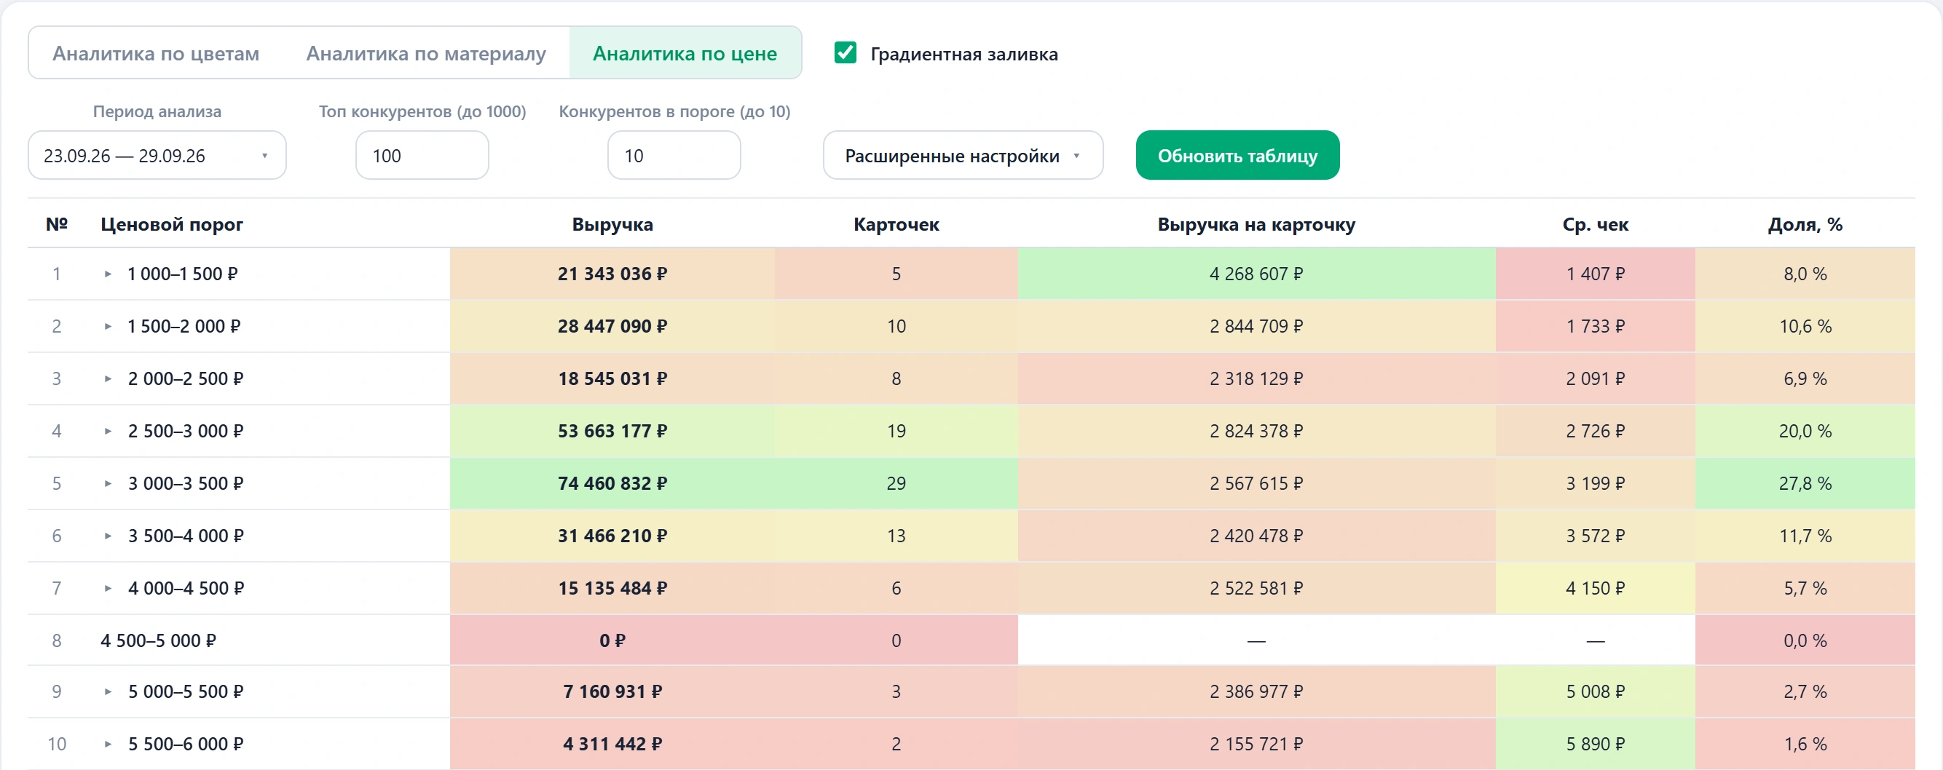This screenshot has width=1943, height=770.
Task: Expand row 5 500–6 000 ₽ arrow
Action: [108, 745]
